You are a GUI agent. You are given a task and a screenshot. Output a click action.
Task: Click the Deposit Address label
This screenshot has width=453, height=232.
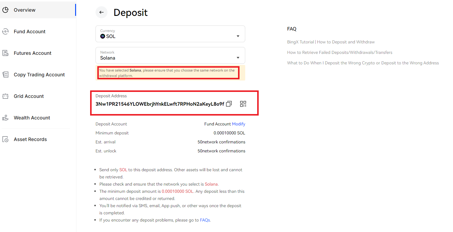pos(111,96)
